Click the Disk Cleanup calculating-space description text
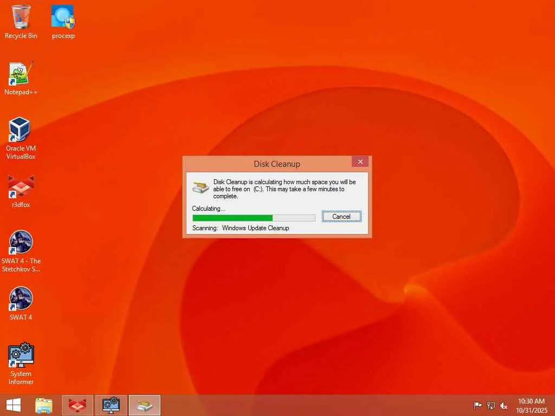The height and width of the screenshot is (416, 555). 284,189
